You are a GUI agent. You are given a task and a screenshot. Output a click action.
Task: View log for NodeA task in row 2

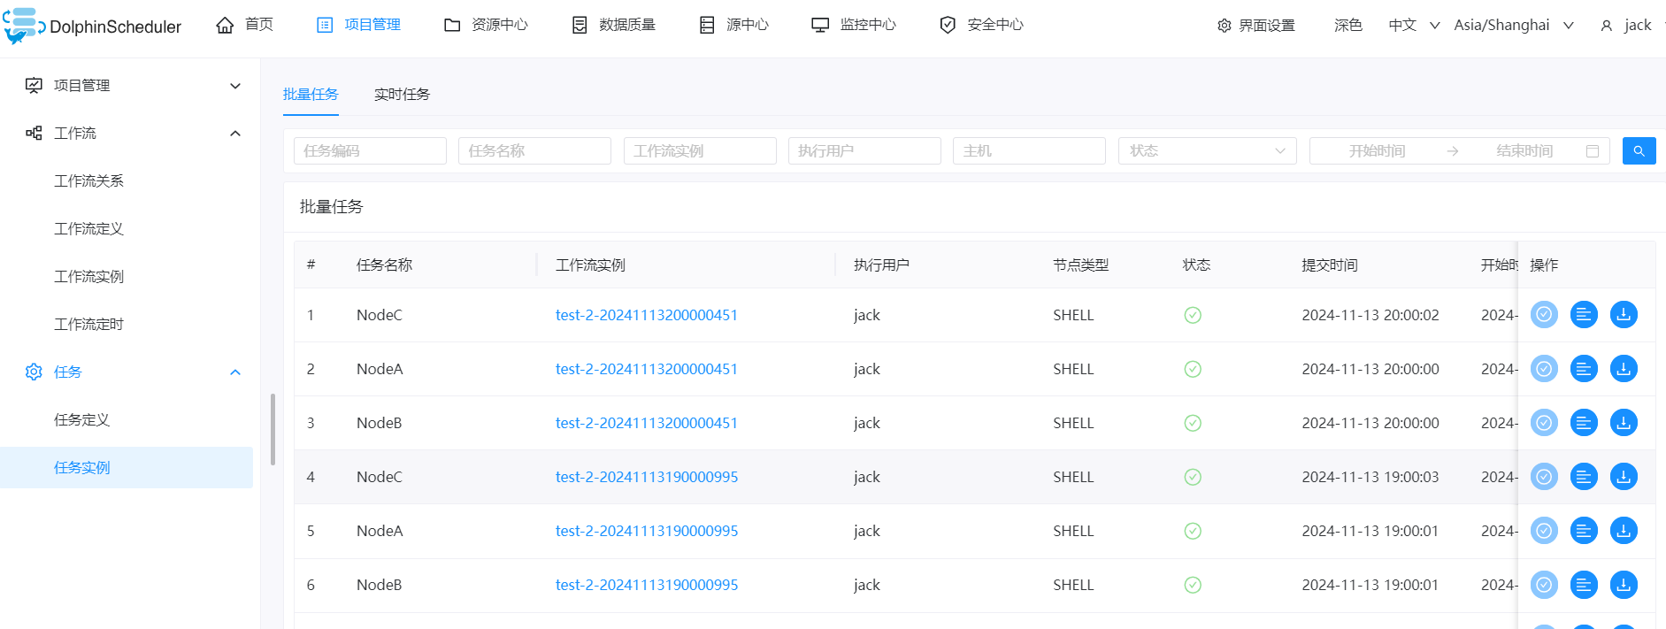pyautogui.click(x=1584, y=369)
